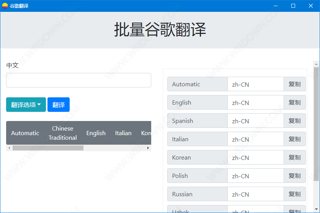This screenshot has width=320, height=213.
Task: Copy the Spanish translation result
Action: pos(294,121)
